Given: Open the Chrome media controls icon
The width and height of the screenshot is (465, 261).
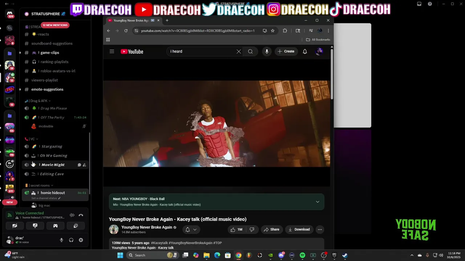Looking at the screenshot, I should (x=311, y=31).
